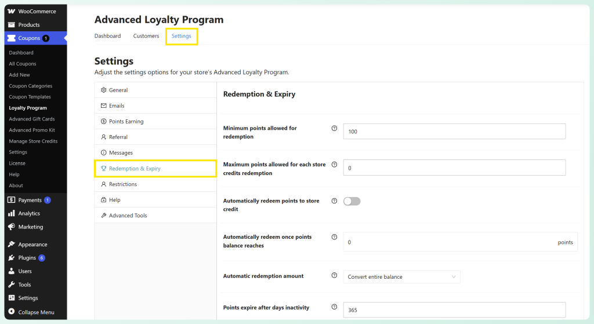Open Manage Store Credits link
The height and width of the screenshot is (324, 594).
tap(33, 141)
